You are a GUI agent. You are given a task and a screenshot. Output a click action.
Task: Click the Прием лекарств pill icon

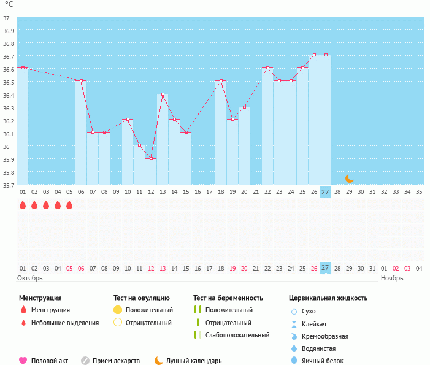tap(85, 361)
